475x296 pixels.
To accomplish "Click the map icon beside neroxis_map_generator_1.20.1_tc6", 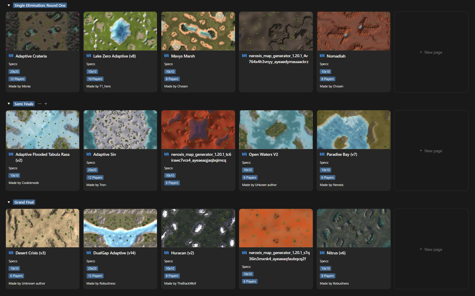I will point(167,154).
